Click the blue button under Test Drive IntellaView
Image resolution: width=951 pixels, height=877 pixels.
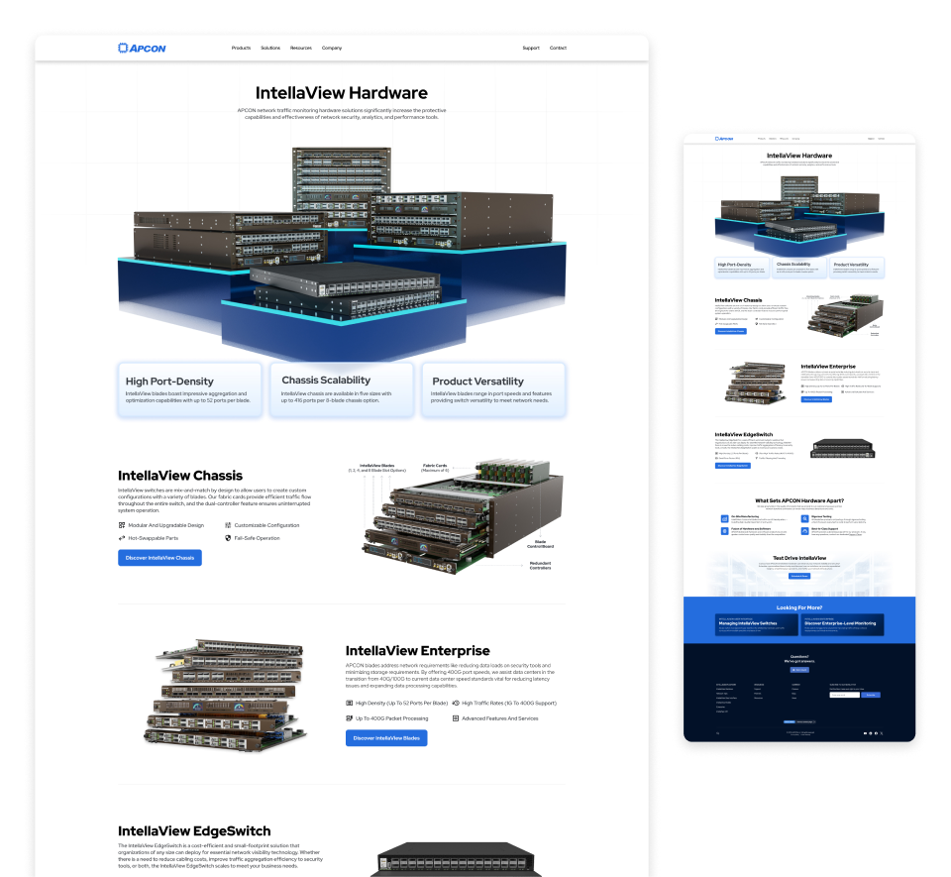click(x=799, y=576)
